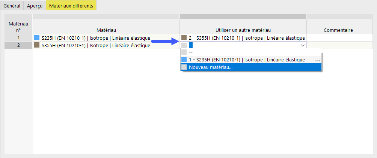
Task: Click the highlighted -- text in row 2 combo box
Action: (x=191, y=45)
